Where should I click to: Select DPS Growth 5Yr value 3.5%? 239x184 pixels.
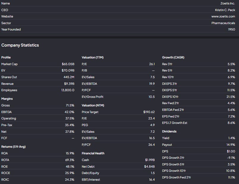click(x=231, y=164)
